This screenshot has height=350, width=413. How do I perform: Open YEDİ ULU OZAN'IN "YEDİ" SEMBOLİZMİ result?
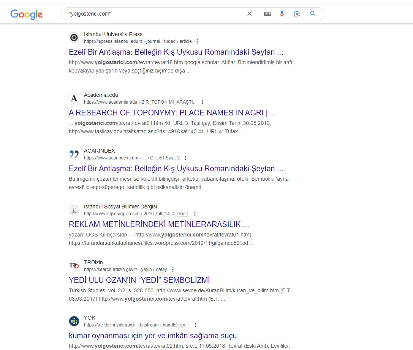[x=139, y=280]
